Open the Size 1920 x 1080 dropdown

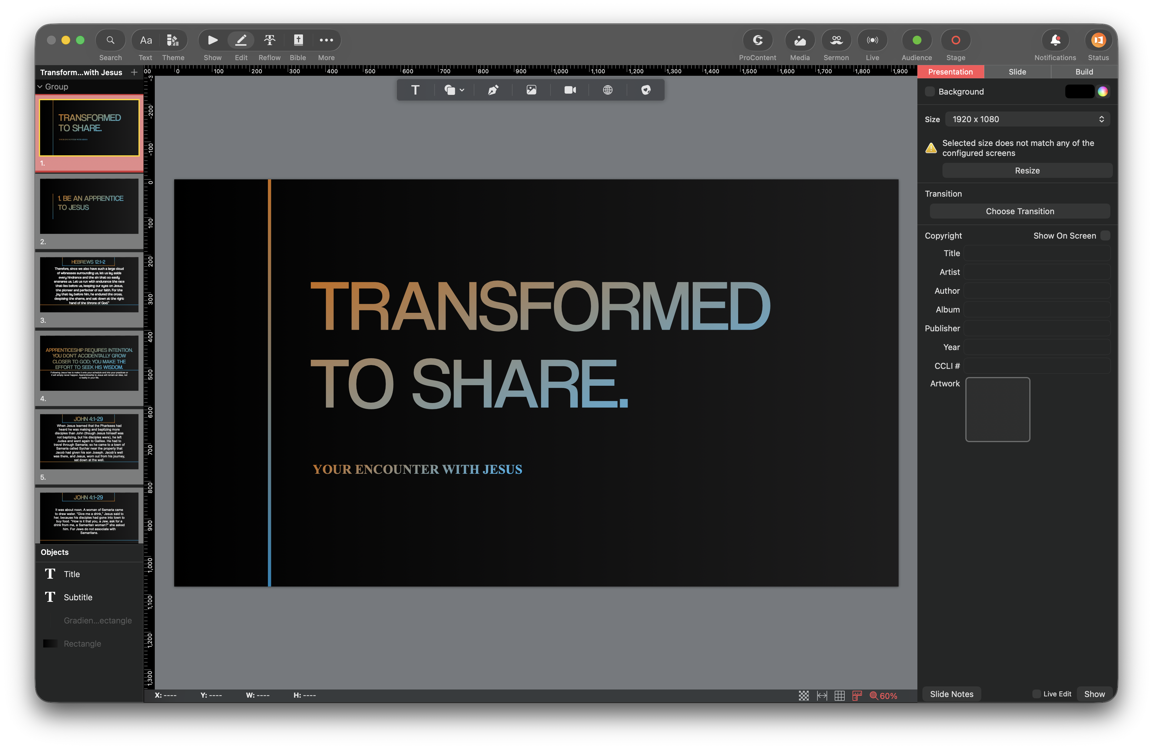point(1028,119)
